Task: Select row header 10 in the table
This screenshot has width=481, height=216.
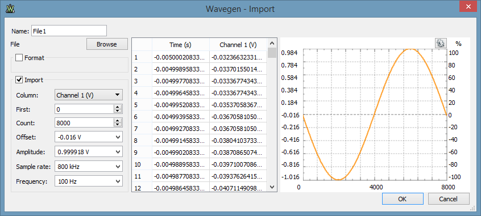Action: (x=142, y=164)
